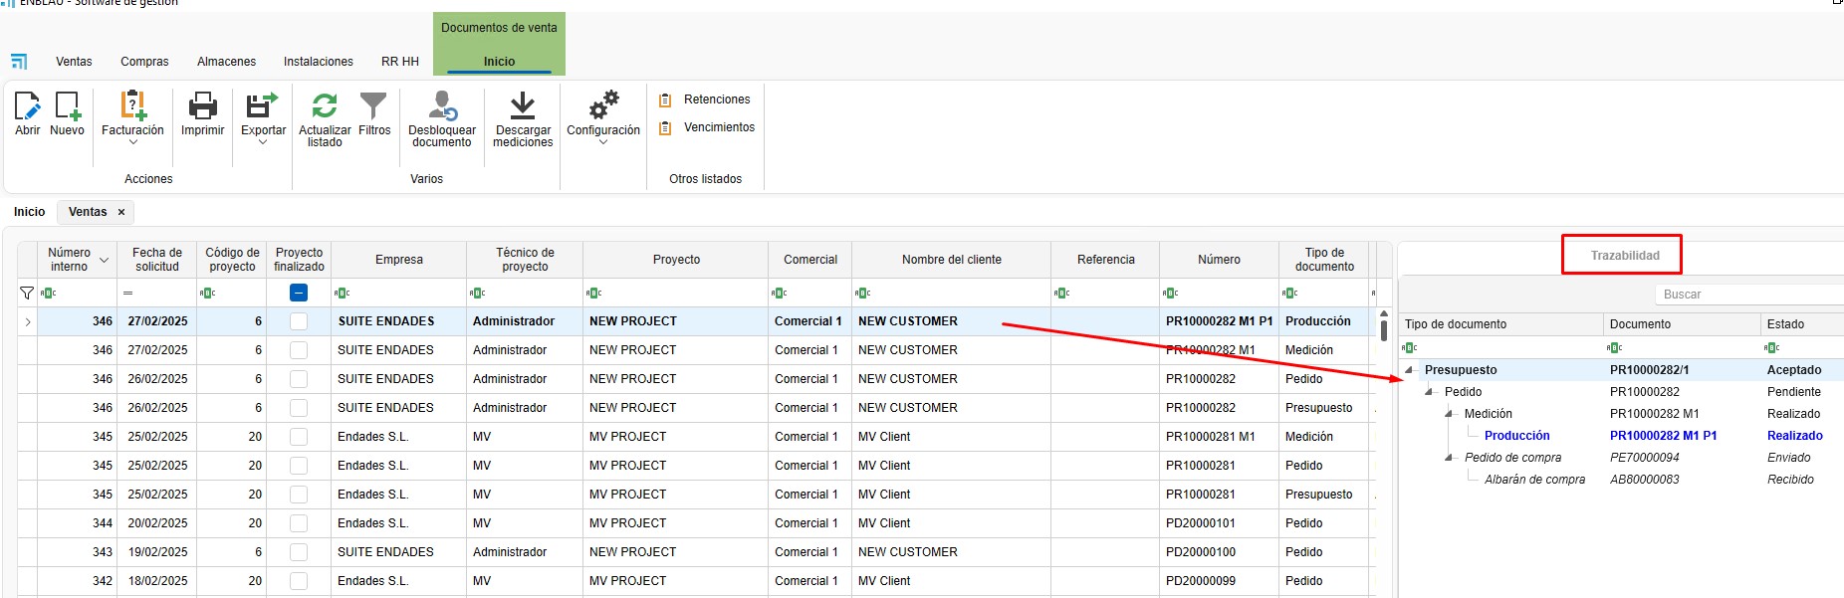Open the Almacenes menu
This screenshot has height=598, width=1844.
point(226,62)
